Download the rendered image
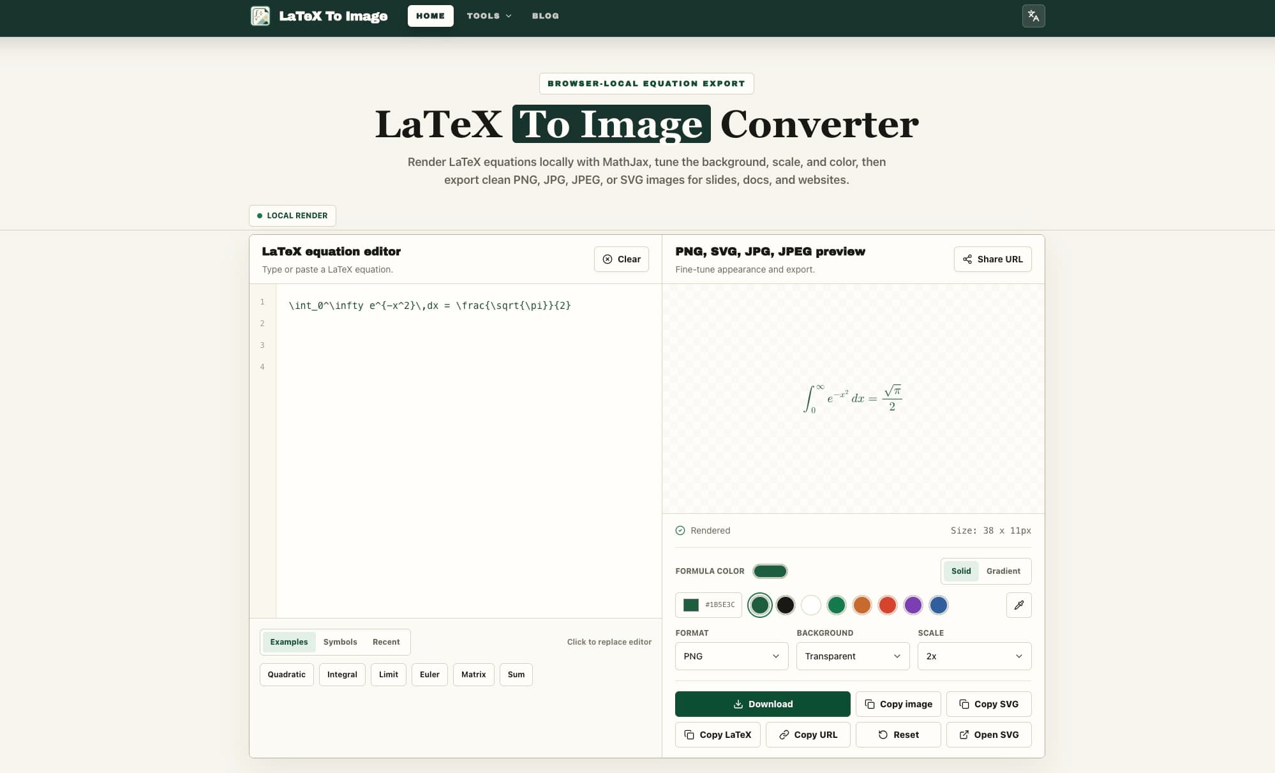The image size is (1275, 773). tap(763, 704)
